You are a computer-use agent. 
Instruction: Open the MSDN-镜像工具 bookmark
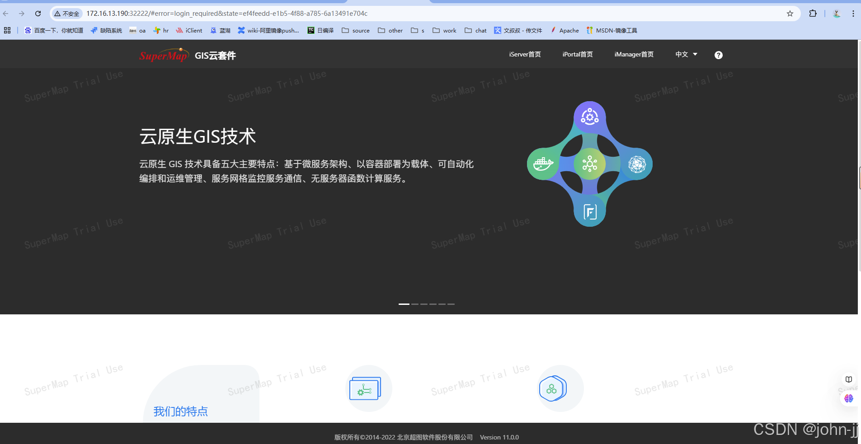point(612,30)
